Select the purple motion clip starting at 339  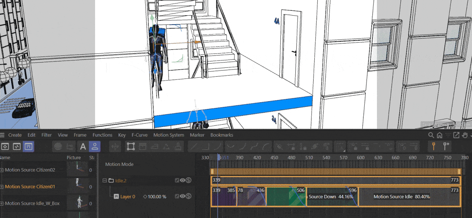coord(224,196)
